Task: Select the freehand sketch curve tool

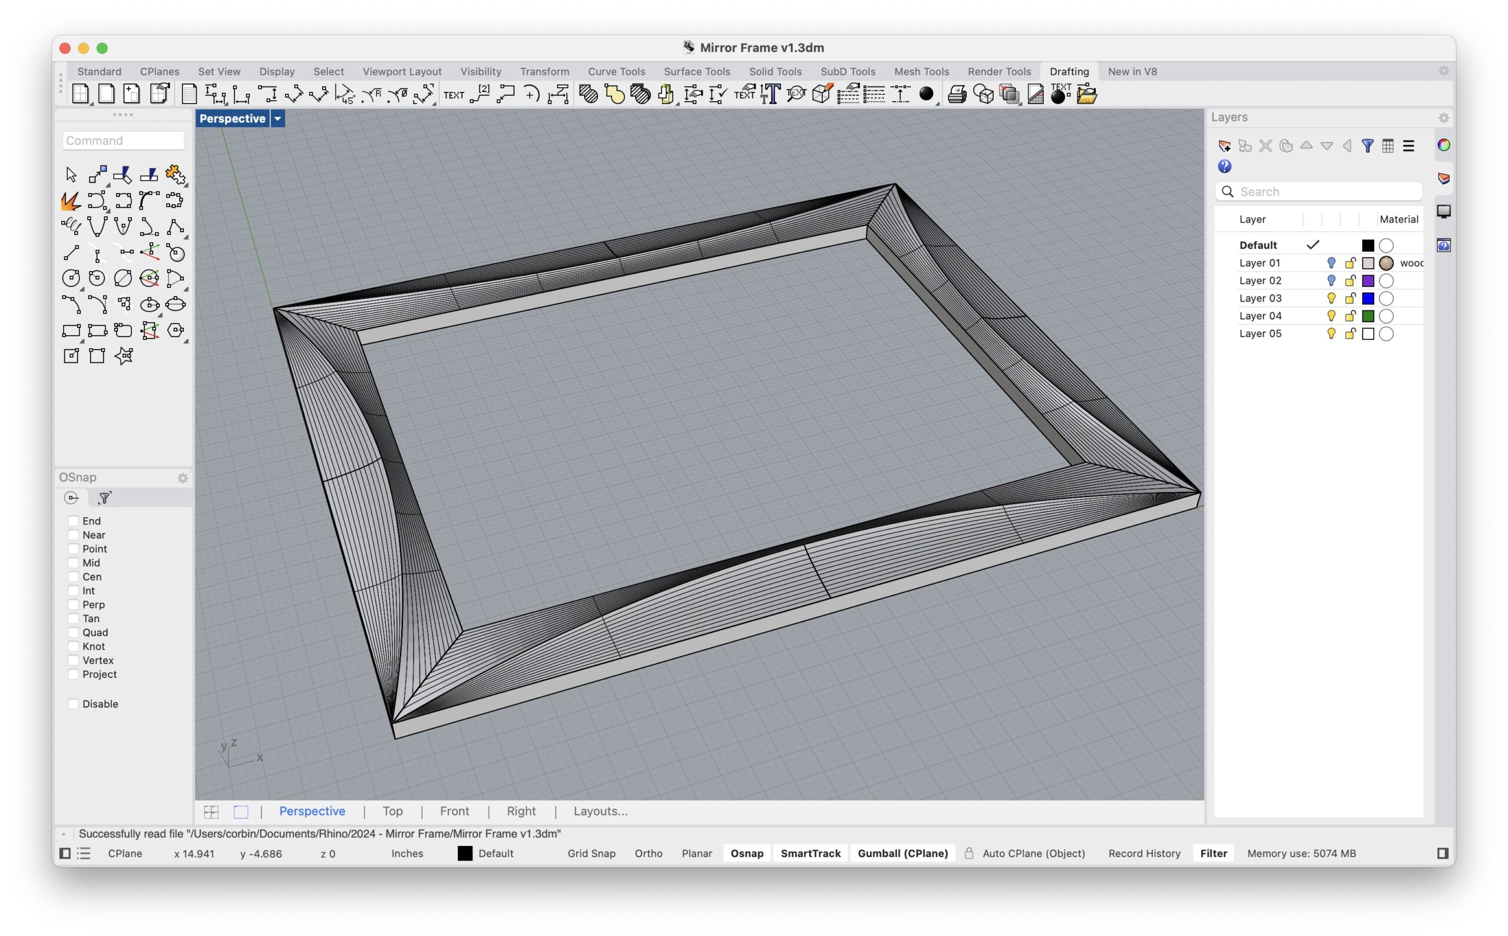Action: [x=71, y=227]
